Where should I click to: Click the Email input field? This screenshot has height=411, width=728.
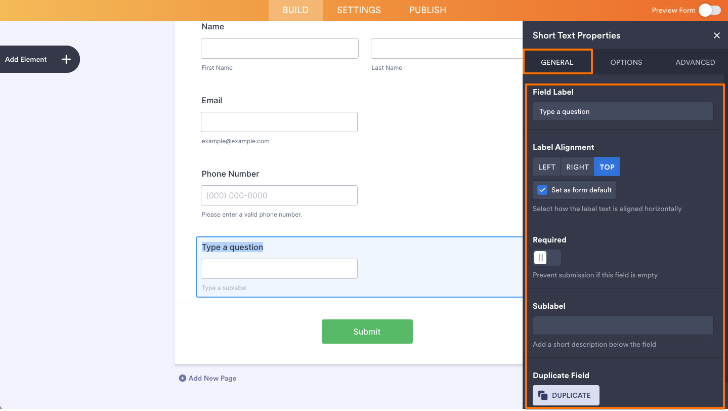tap(279, 122)
